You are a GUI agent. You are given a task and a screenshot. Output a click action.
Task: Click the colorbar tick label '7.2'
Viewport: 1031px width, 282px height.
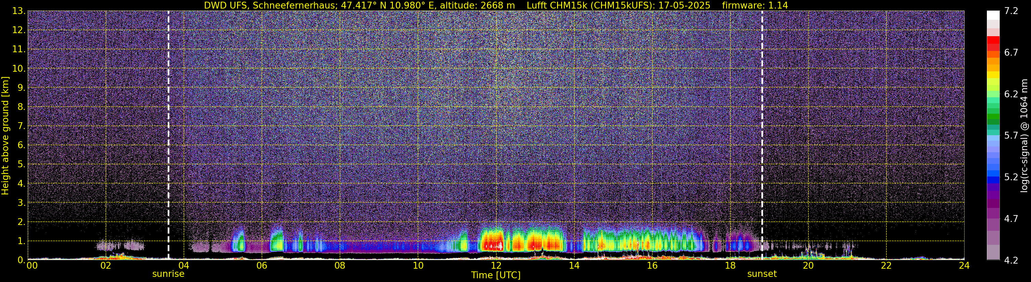pos(1011,11)
